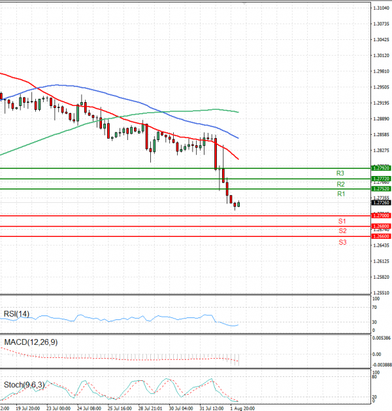The width and height of the screenshot is (392, 411).
Task: Click the 1 Aug 20:00 time label
Action: pos(242,408)
